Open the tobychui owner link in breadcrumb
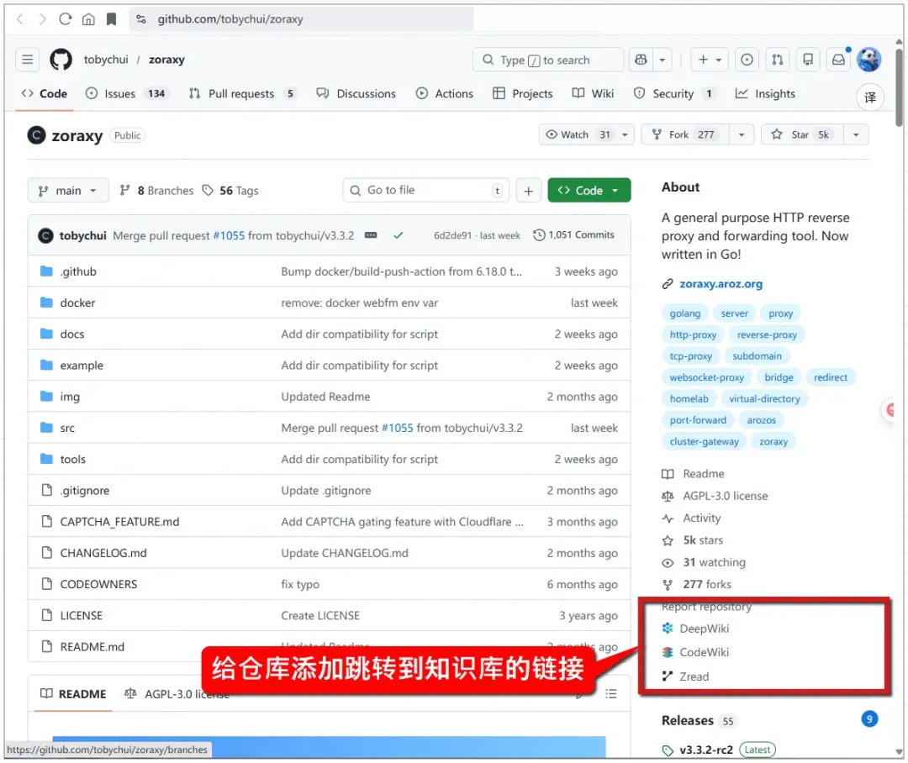Viewport: 908px width, 763px height. click(x=106, y=60)
